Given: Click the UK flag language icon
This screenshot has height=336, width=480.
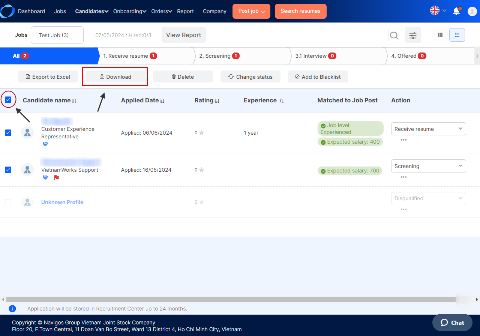Looking at the screenshot, I should click(x=435, y=10).
